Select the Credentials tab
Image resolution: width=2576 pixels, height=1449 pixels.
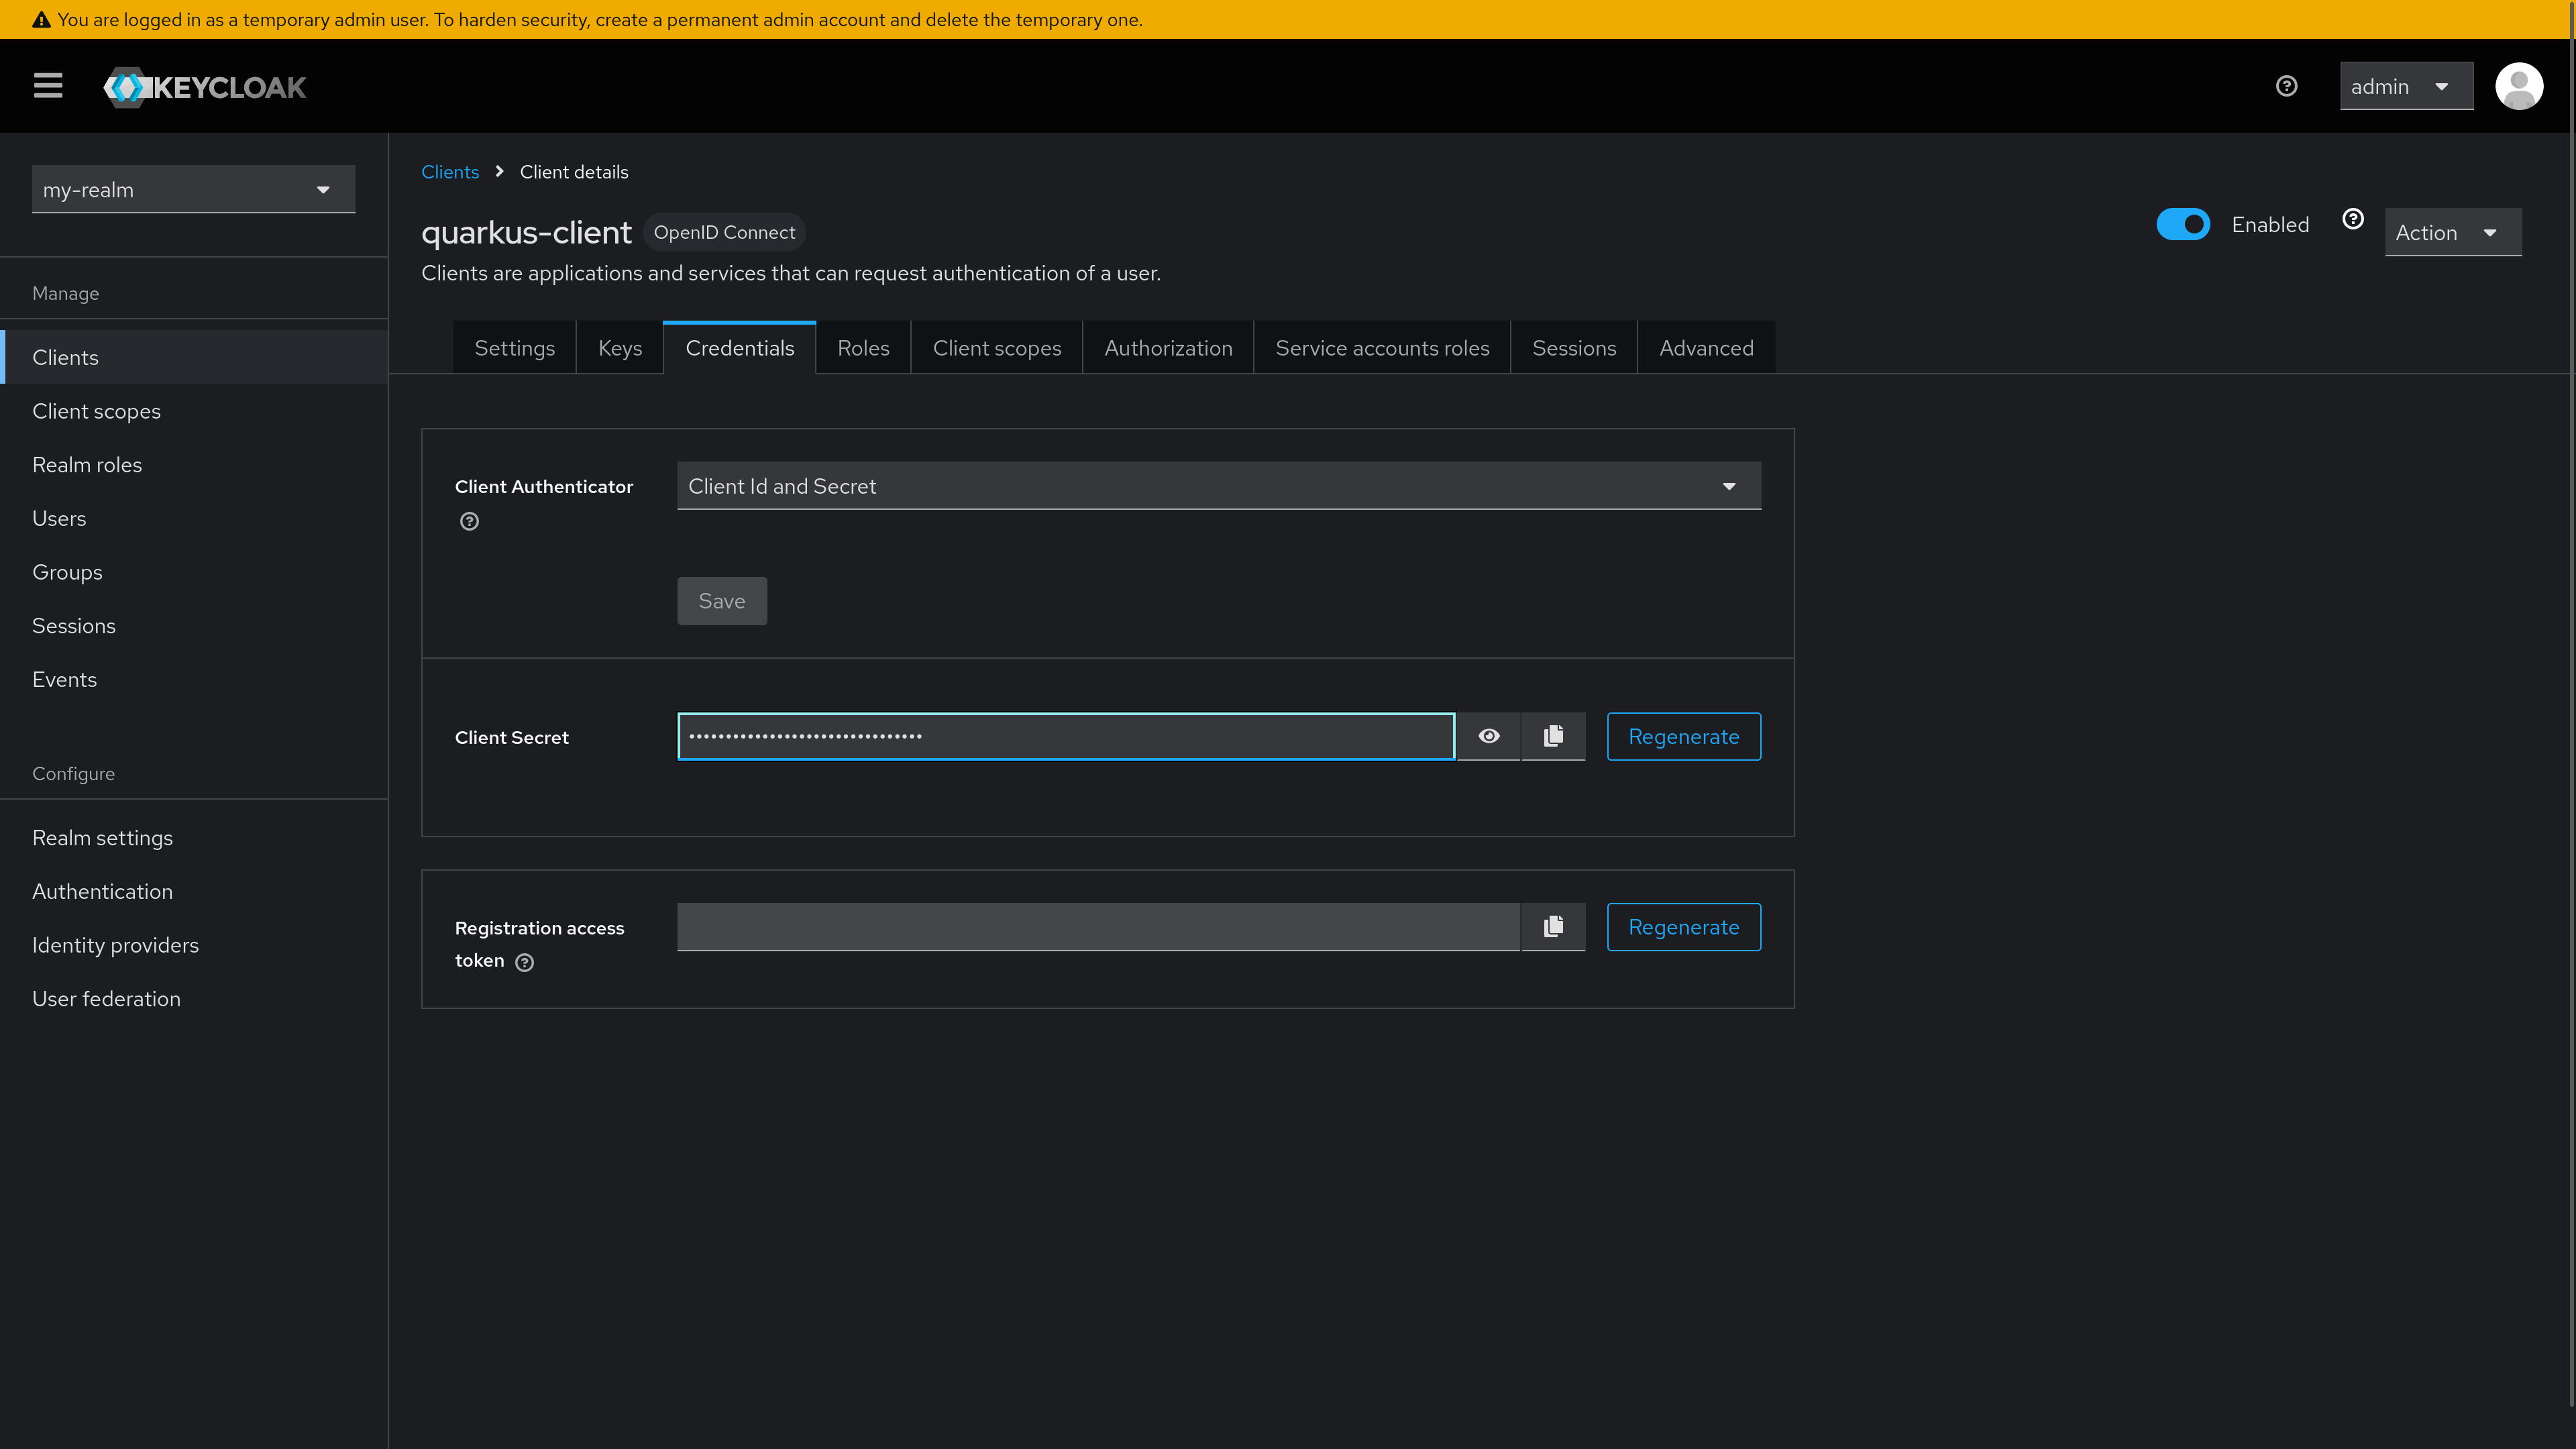740,348
